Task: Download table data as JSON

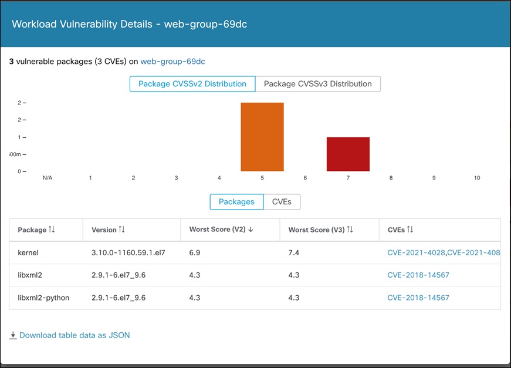Action: (x=75, y=335)
